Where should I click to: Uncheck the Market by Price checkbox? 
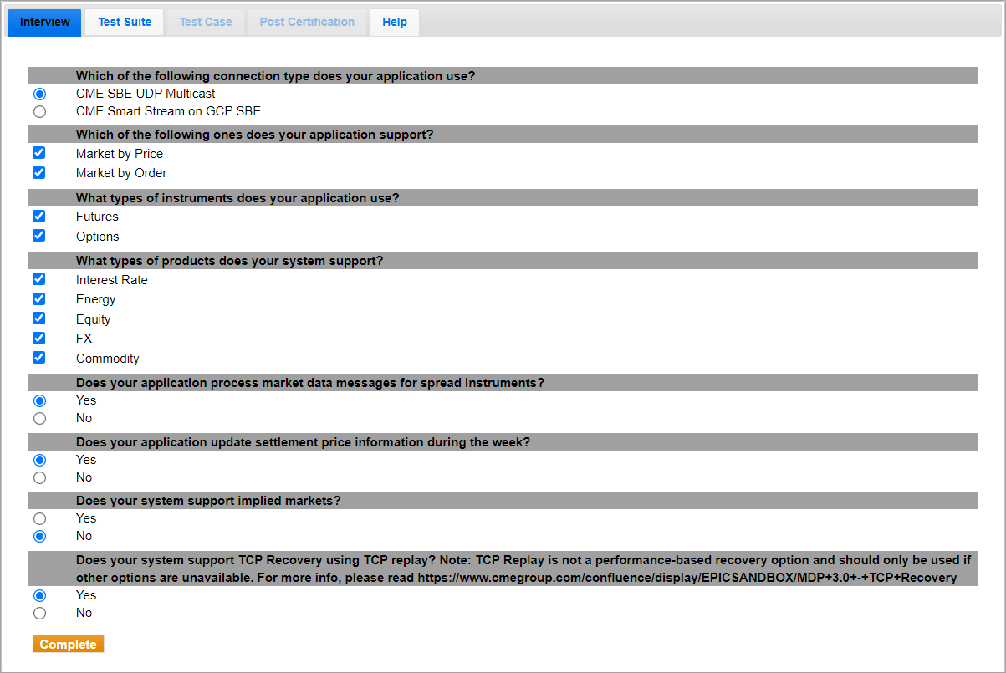pyautogui.click(x=38, y=154)
